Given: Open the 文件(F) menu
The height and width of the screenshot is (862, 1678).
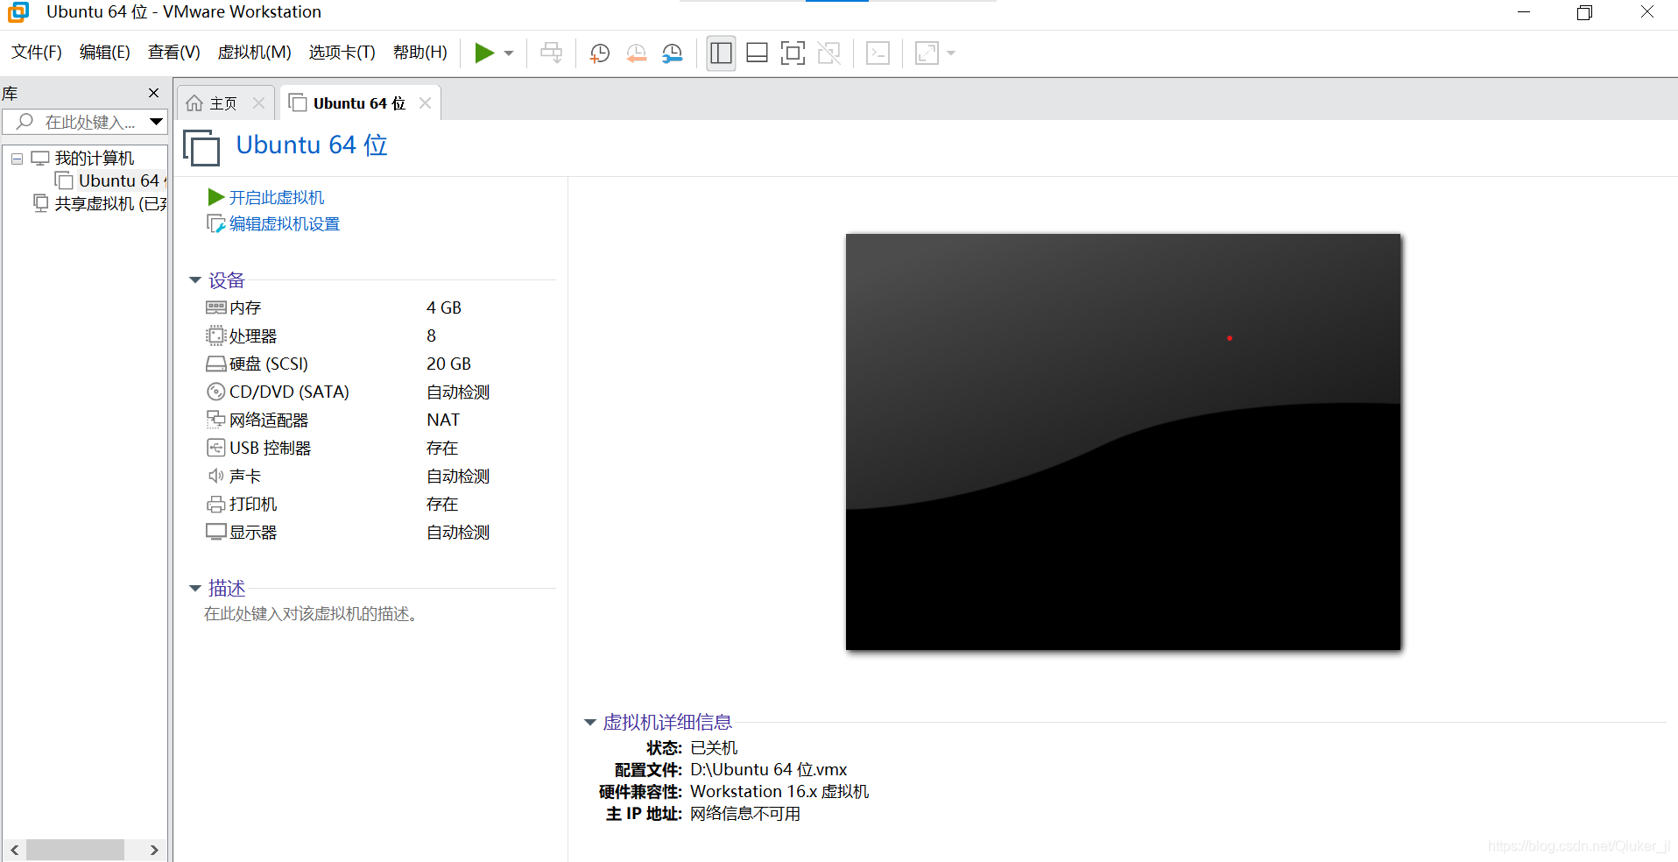Looking at the screenshot, I should (x=37, y=53).
